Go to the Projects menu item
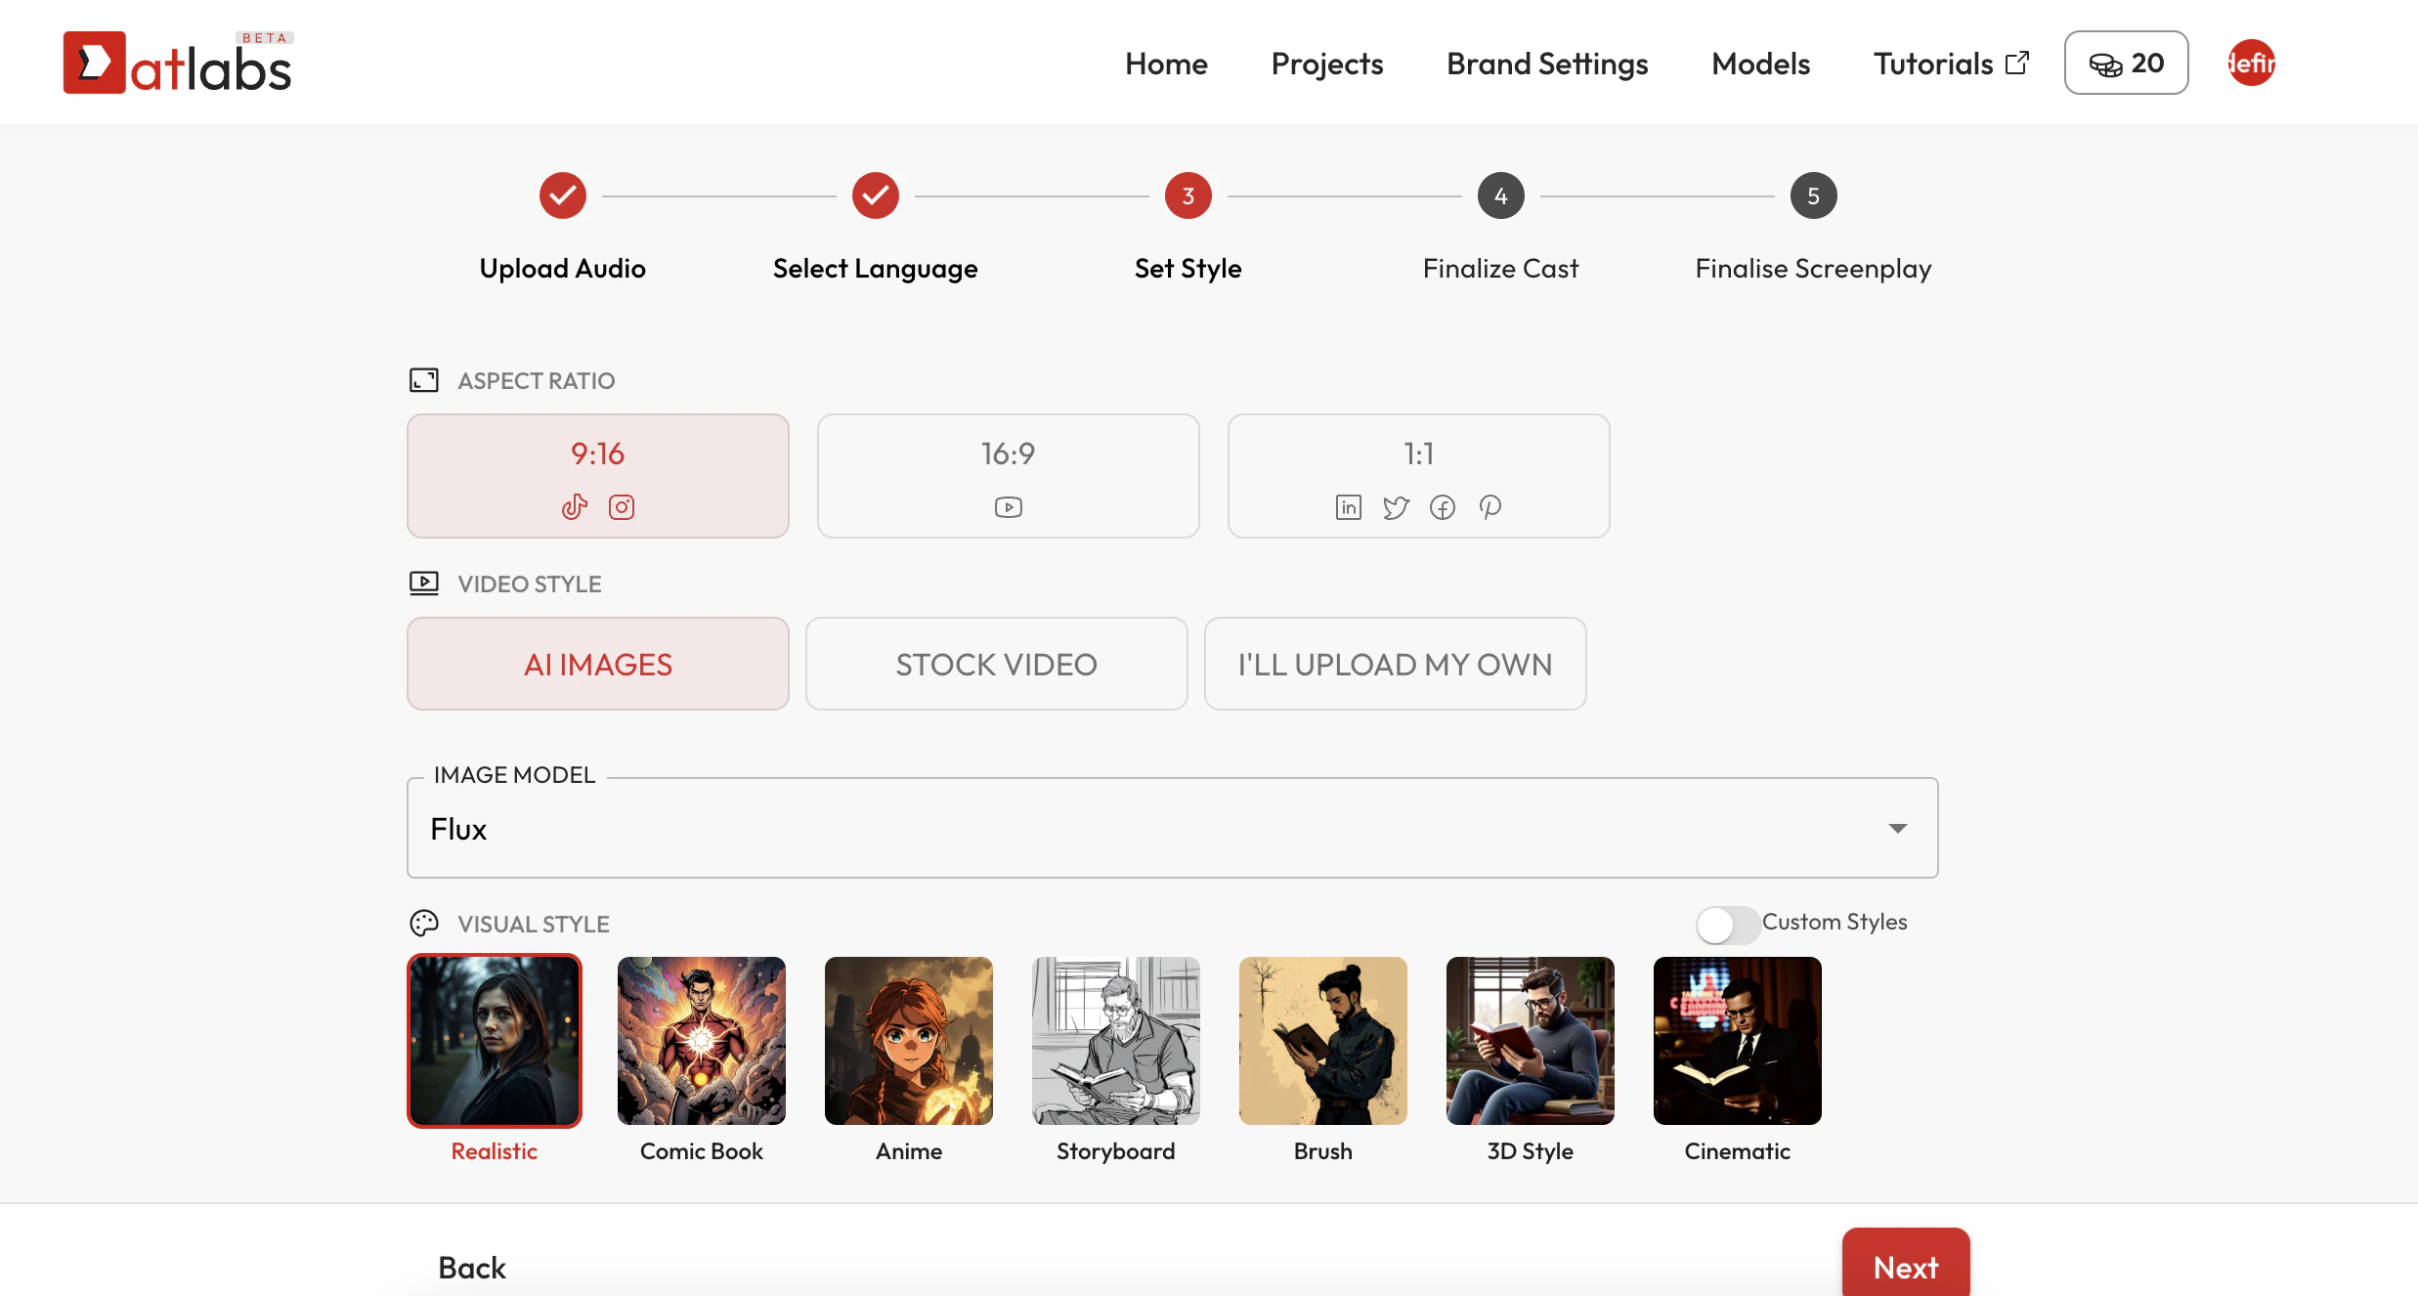 click(1326, 64)
